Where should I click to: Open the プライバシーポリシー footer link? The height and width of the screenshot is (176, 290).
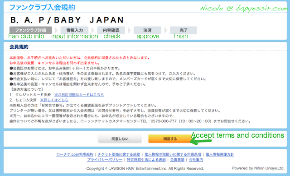coord(105,160)
